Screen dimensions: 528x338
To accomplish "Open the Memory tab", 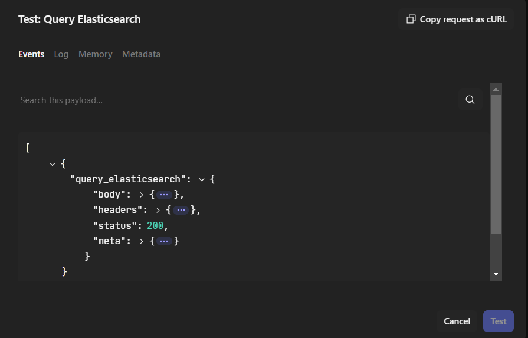I will 95,54.
